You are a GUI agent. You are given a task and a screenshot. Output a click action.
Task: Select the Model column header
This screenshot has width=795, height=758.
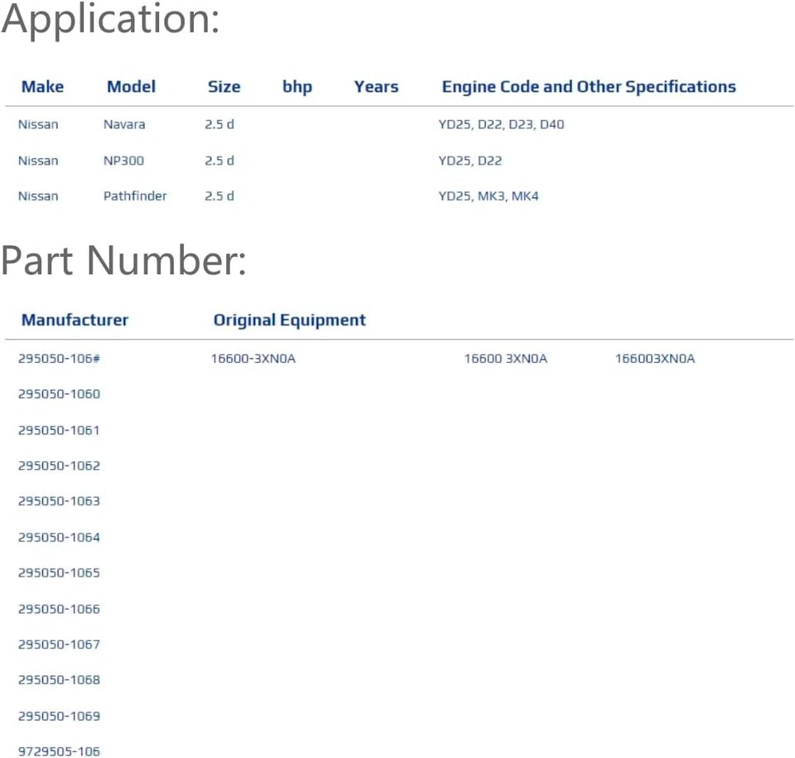[132, 87]
